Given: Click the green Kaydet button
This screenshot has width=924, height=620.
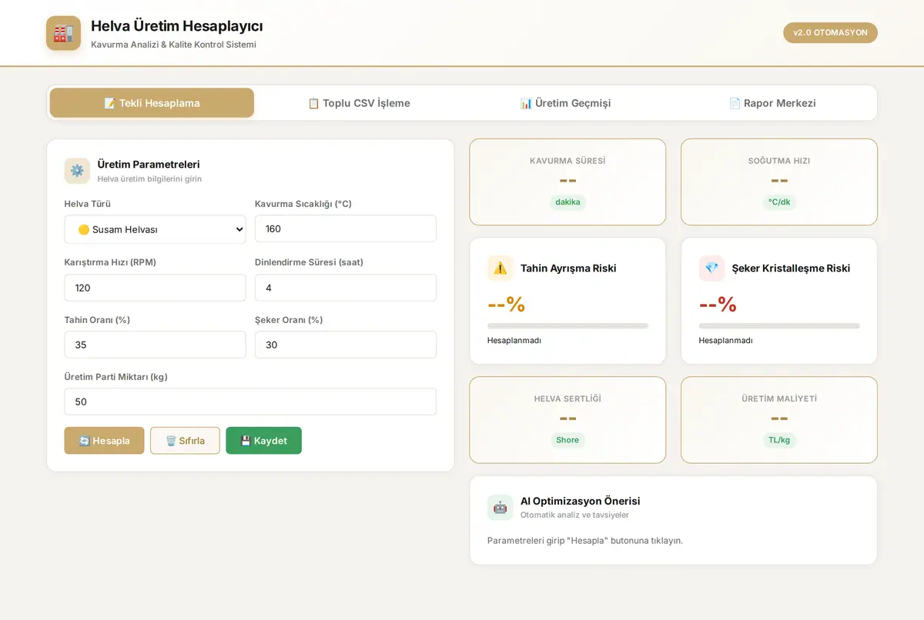Looking at the screenshot, I should tap(263, 441).
